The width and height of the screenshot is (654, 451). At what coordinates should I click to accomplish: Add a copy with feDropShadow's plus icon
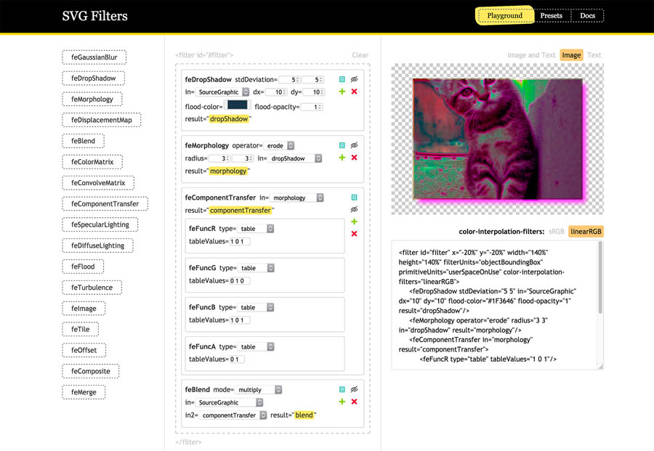tap(342, 92)
